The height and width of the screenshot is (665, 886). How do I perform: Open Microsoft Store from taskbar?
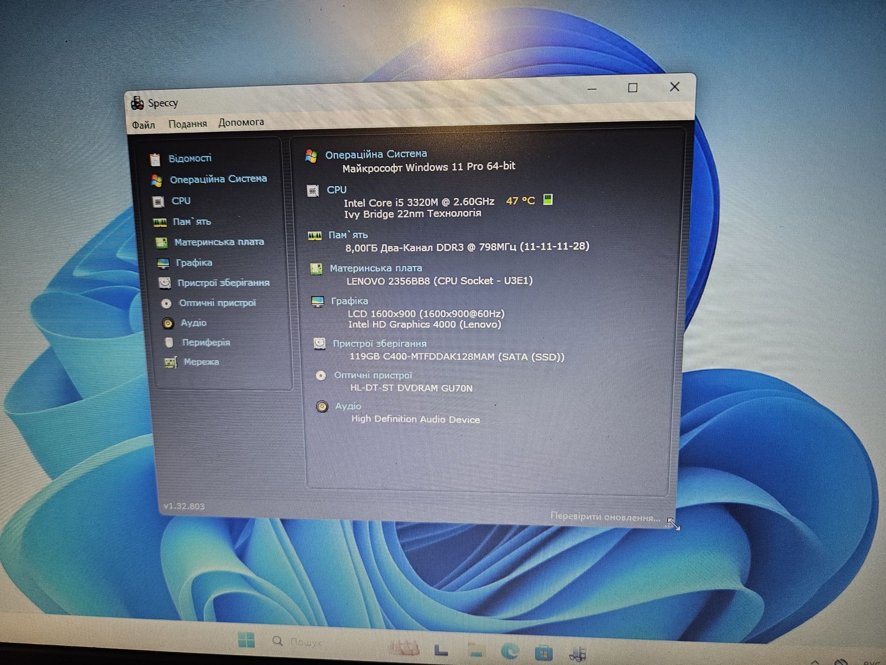(544, 653)
